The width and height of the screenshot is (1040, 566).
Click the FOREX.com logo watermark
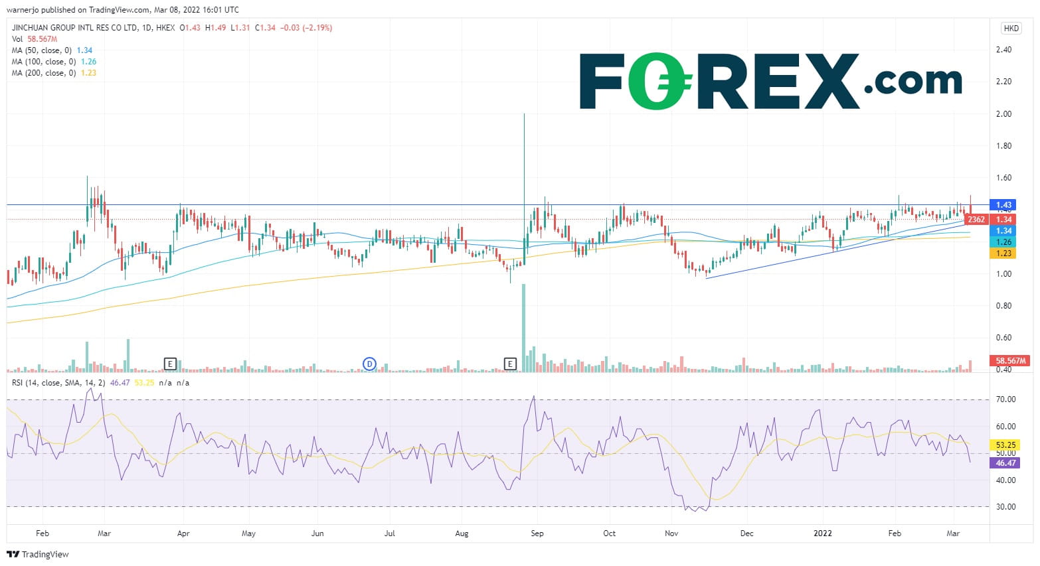(770, 81)
